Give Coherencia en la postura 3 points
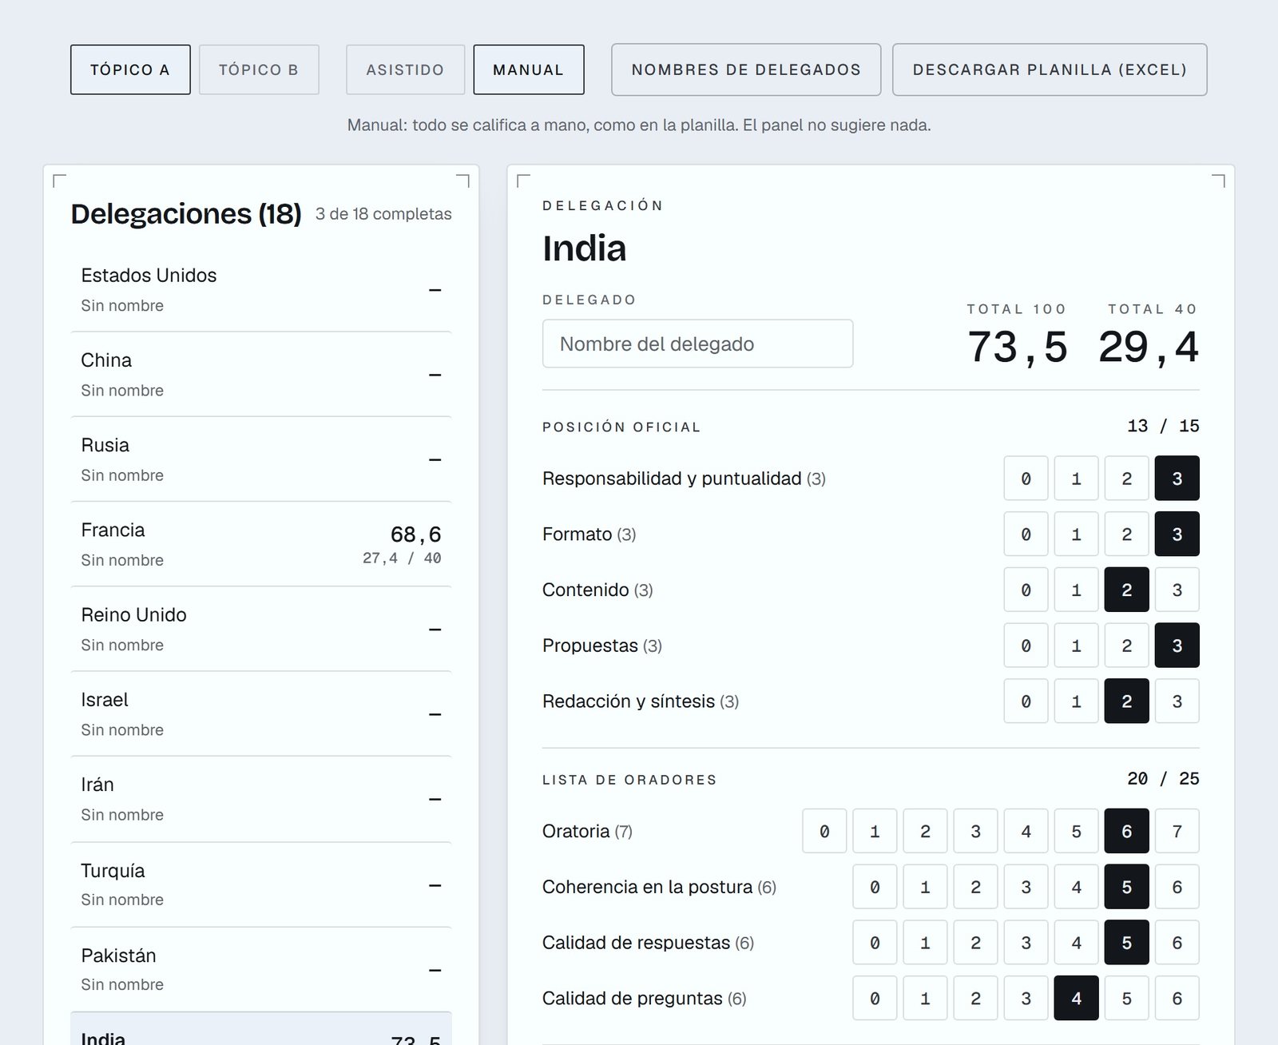The height and width of the screenshot is (1045, 1278). (x=1026, y=887)
